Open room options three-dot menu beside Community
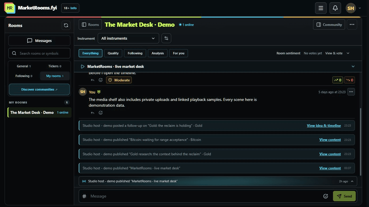The height and width of the screenshot is (207, 369). click(352, 25)
